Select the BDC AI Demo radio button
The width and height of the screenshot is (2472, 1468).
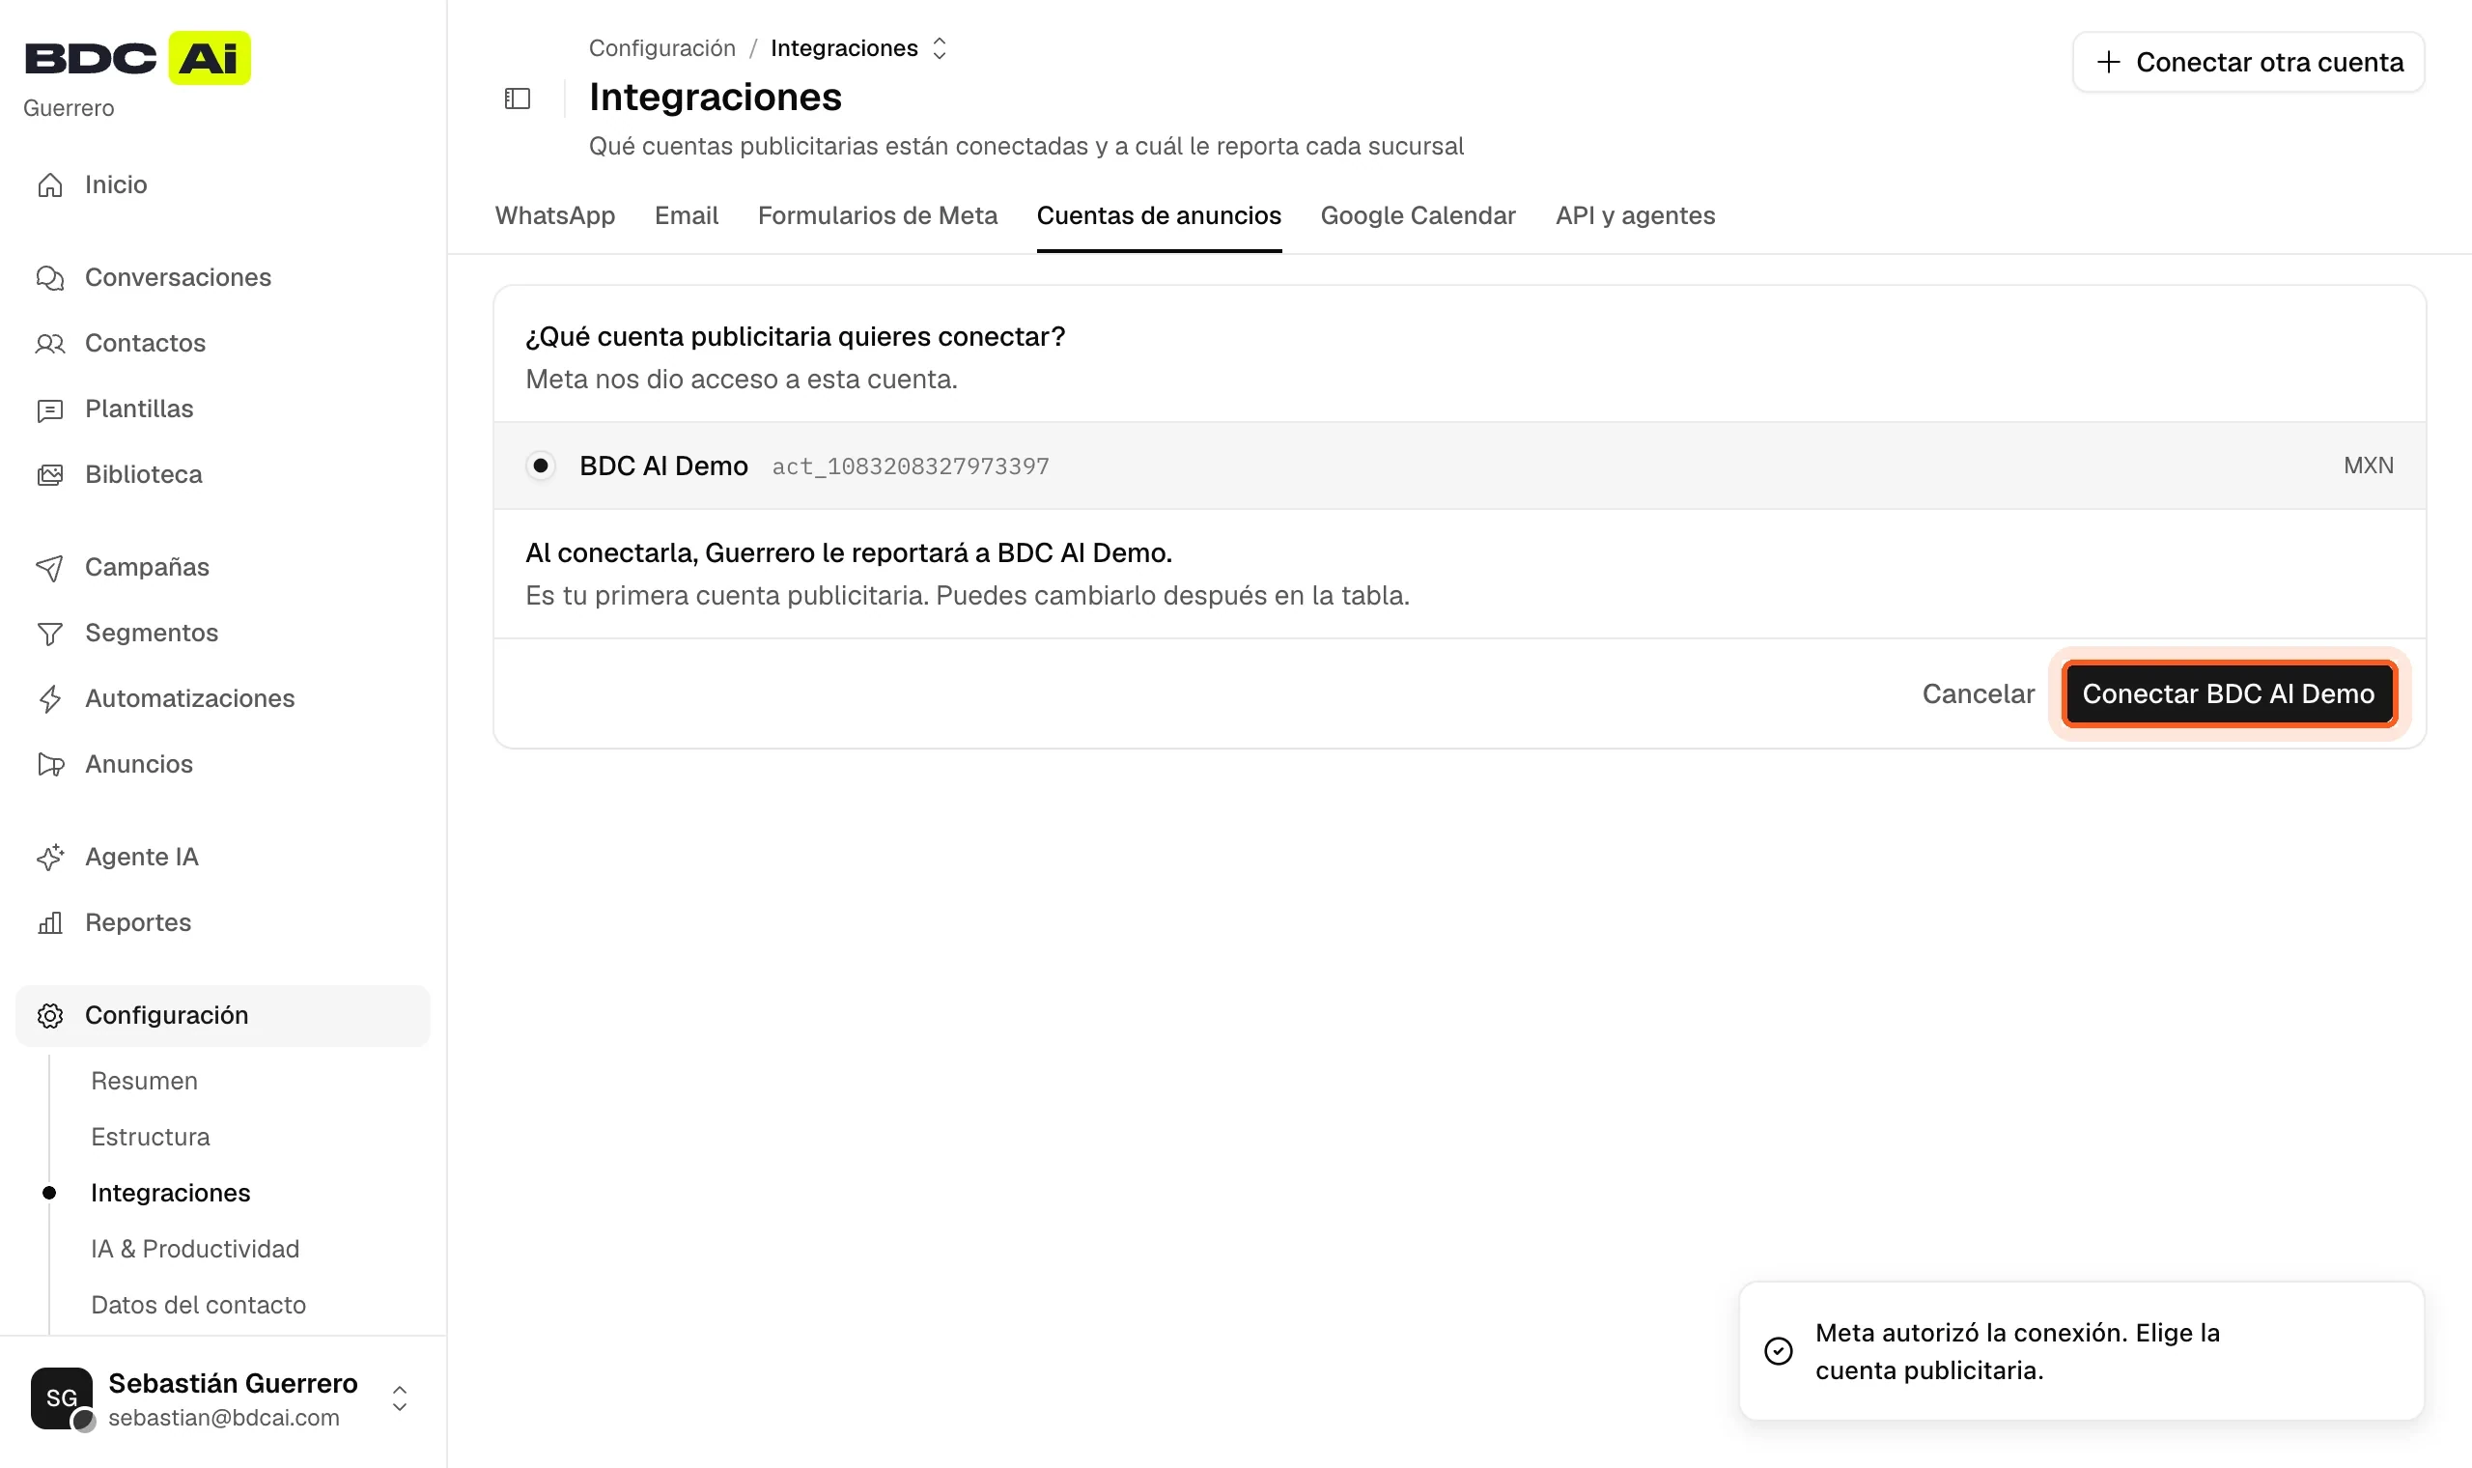(x=541, y=466)
